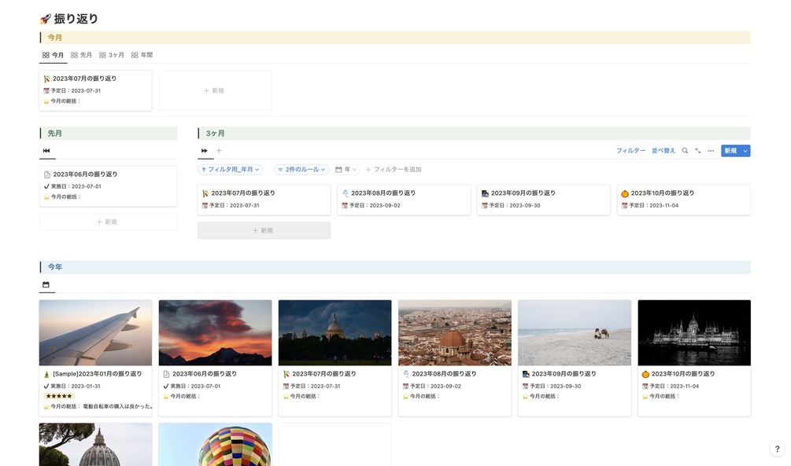
Task: Select the fast-forward view tab under 3ヶ月
Action: coord(205,151)
